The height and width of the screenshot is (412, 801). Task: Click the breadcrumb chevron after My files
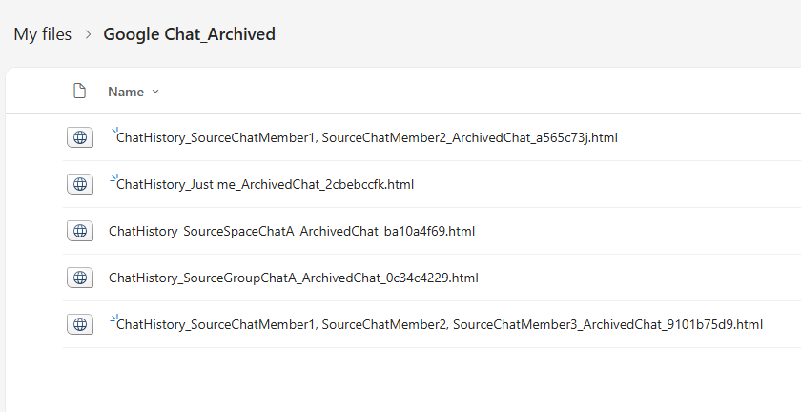click(88, 34)
